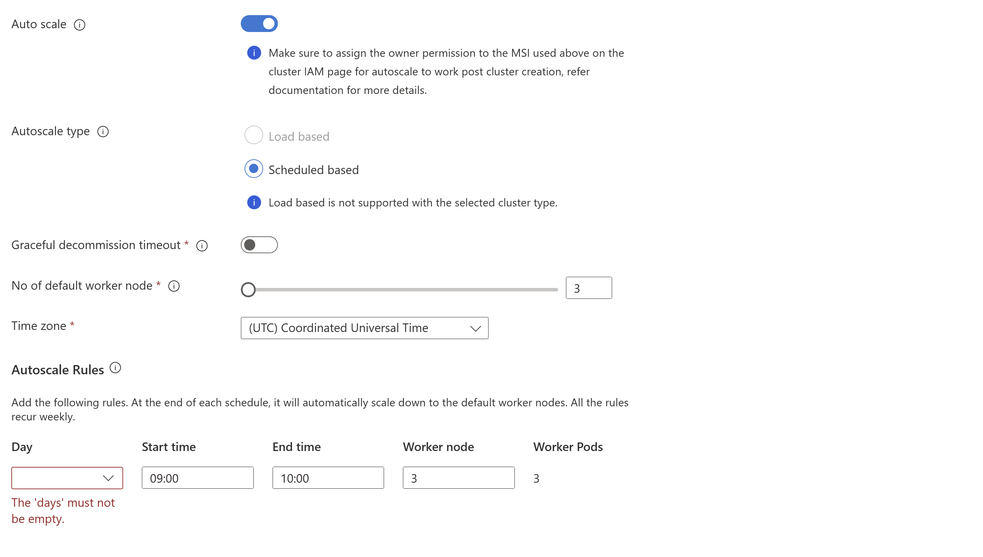
Task: Open the Day selection dropdown
Action: [67, 478]
